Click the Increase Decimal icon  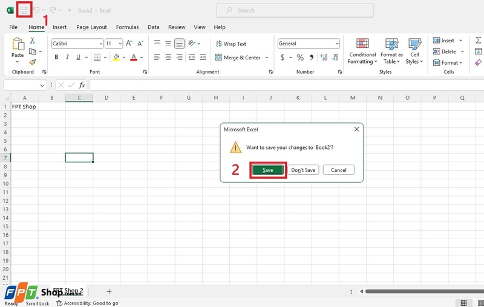(x=324, y=57)
